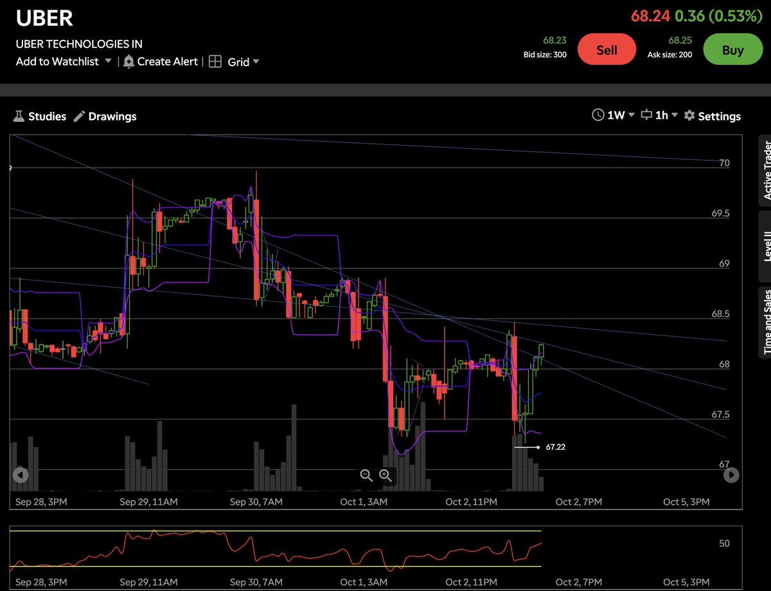This screenshot has height=591, width=771.
Task: Click the Oct 5, 3PM main chart axis label
Action: [x=686, y=501]
